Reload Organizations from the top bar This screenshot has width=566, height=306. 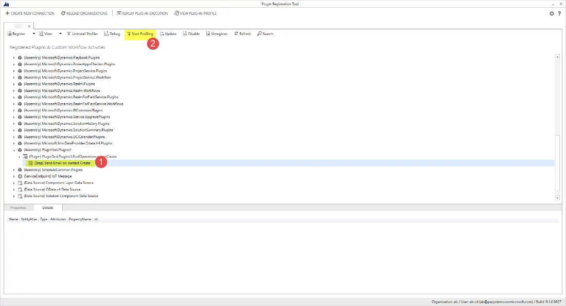coord(84,13)
